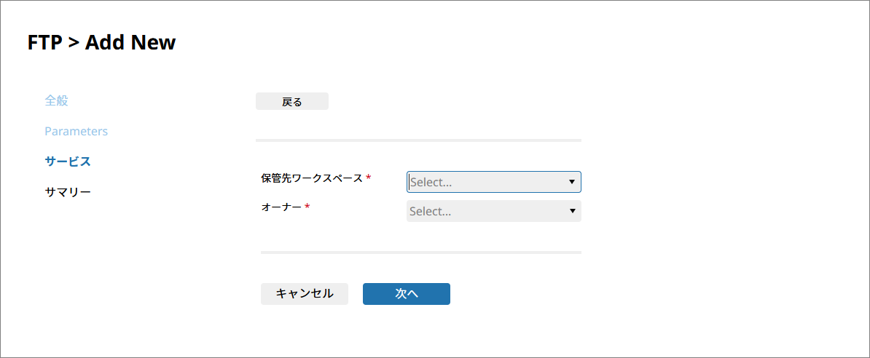Image resolution: width=870 pixels, height=358 pixels.
Task: Click the divider line below 戻る
Action: pyautogui.click(x=418, y=140)
